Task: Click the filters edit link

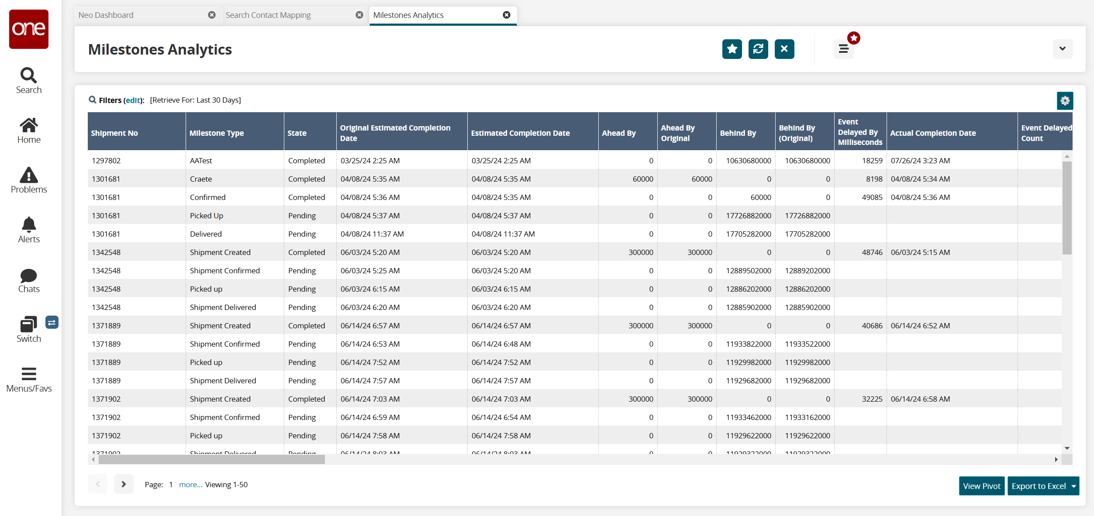Action: [x=134, y=100]
